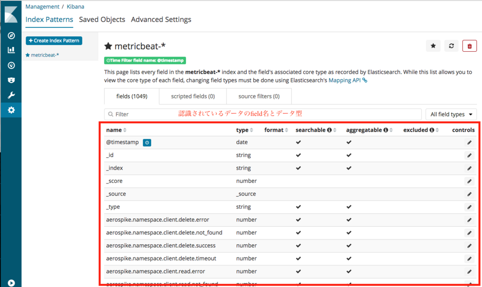The height and width of the screenshot is (287, 482).
Task: Edit aerospike.namespace.client.read.error pencil icon
Action: pos(469,271)
